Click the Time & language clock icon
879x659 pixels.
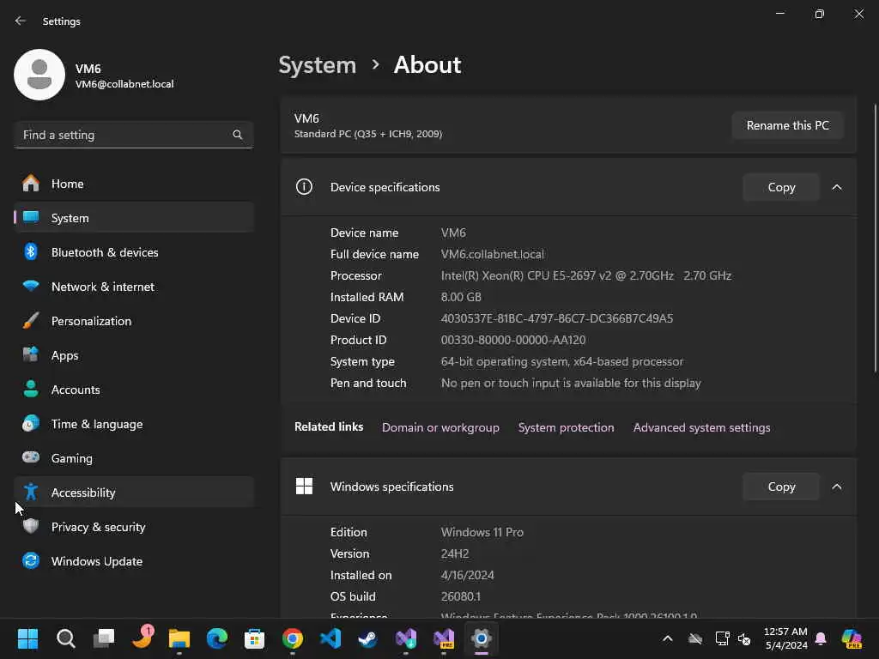[31, 424]
